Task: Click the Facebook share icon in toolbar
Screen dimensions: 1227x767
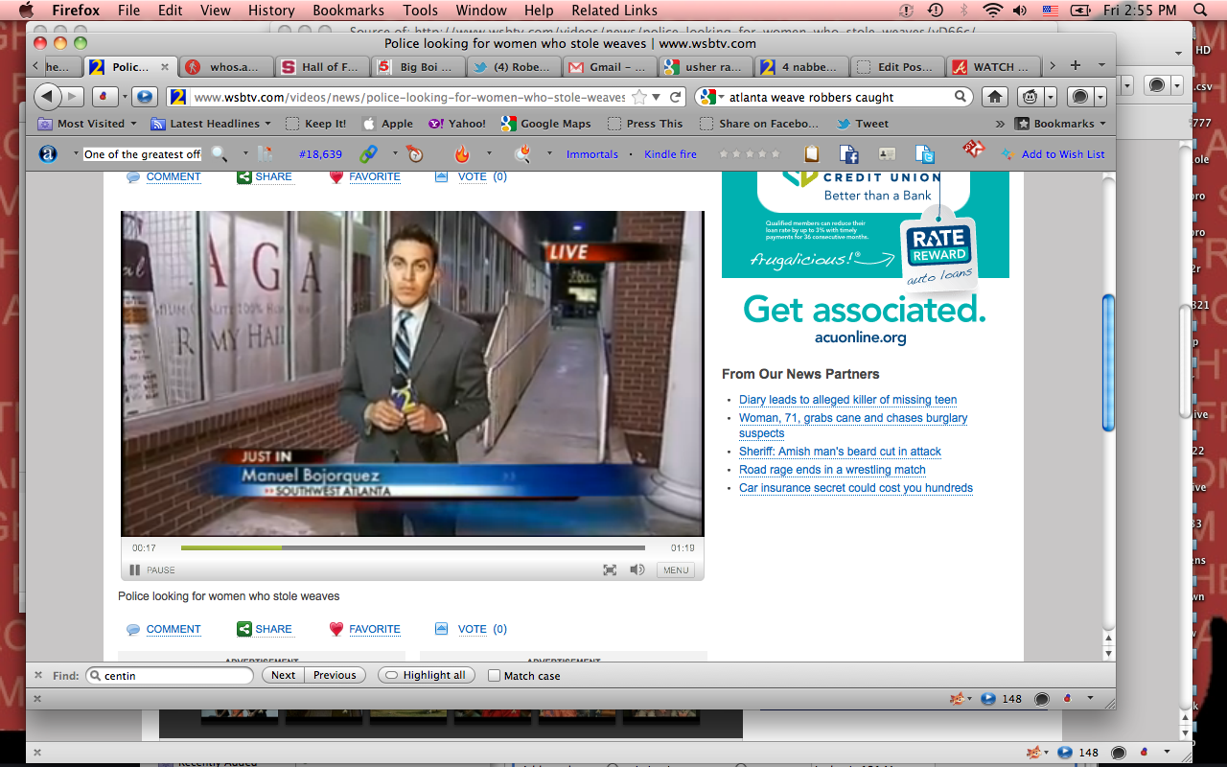Action: (x=848, y=154)
